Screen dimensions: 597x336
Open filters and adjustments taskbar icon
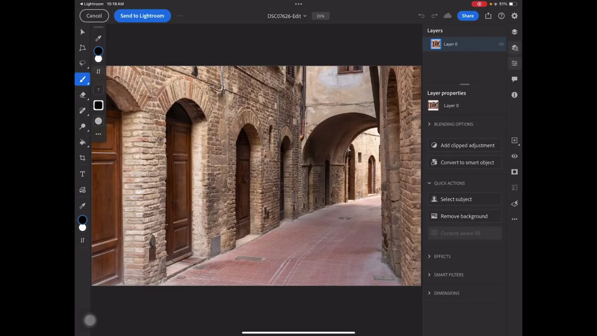(x=514, y=203)
